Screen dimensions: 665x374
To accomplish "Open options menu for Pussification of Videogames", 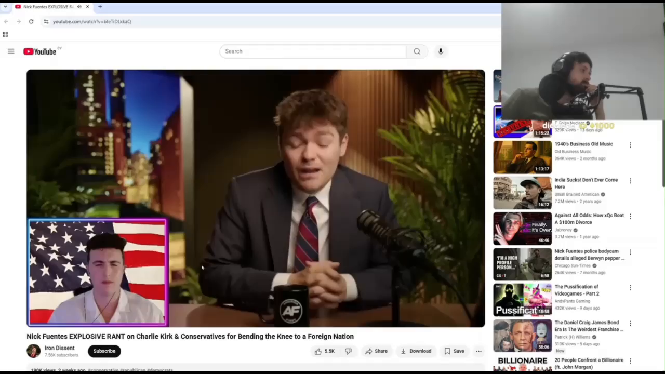I will coord(630,287).
